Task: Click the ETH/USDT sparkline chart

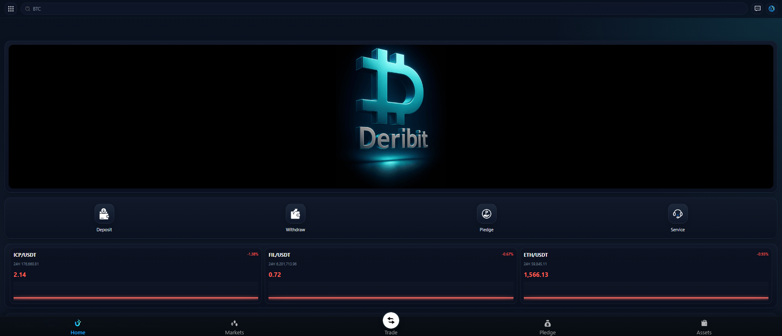Action: click(646, 291)
